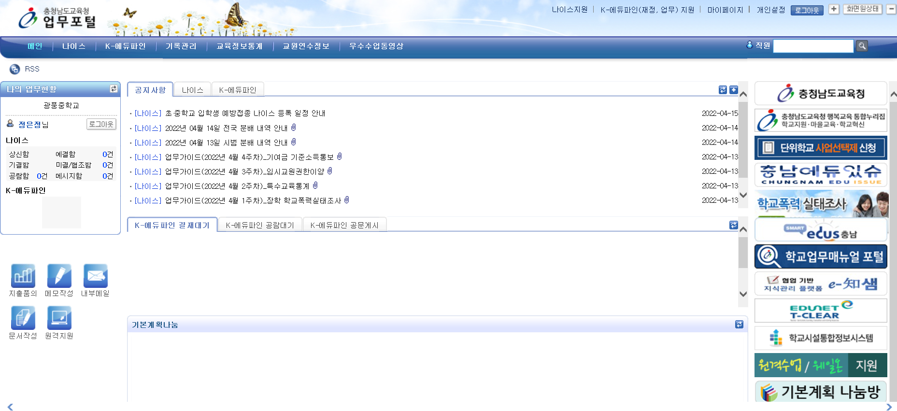
Task: Open 원격수업/채움 지원 banner
Action: click(821, 365)
